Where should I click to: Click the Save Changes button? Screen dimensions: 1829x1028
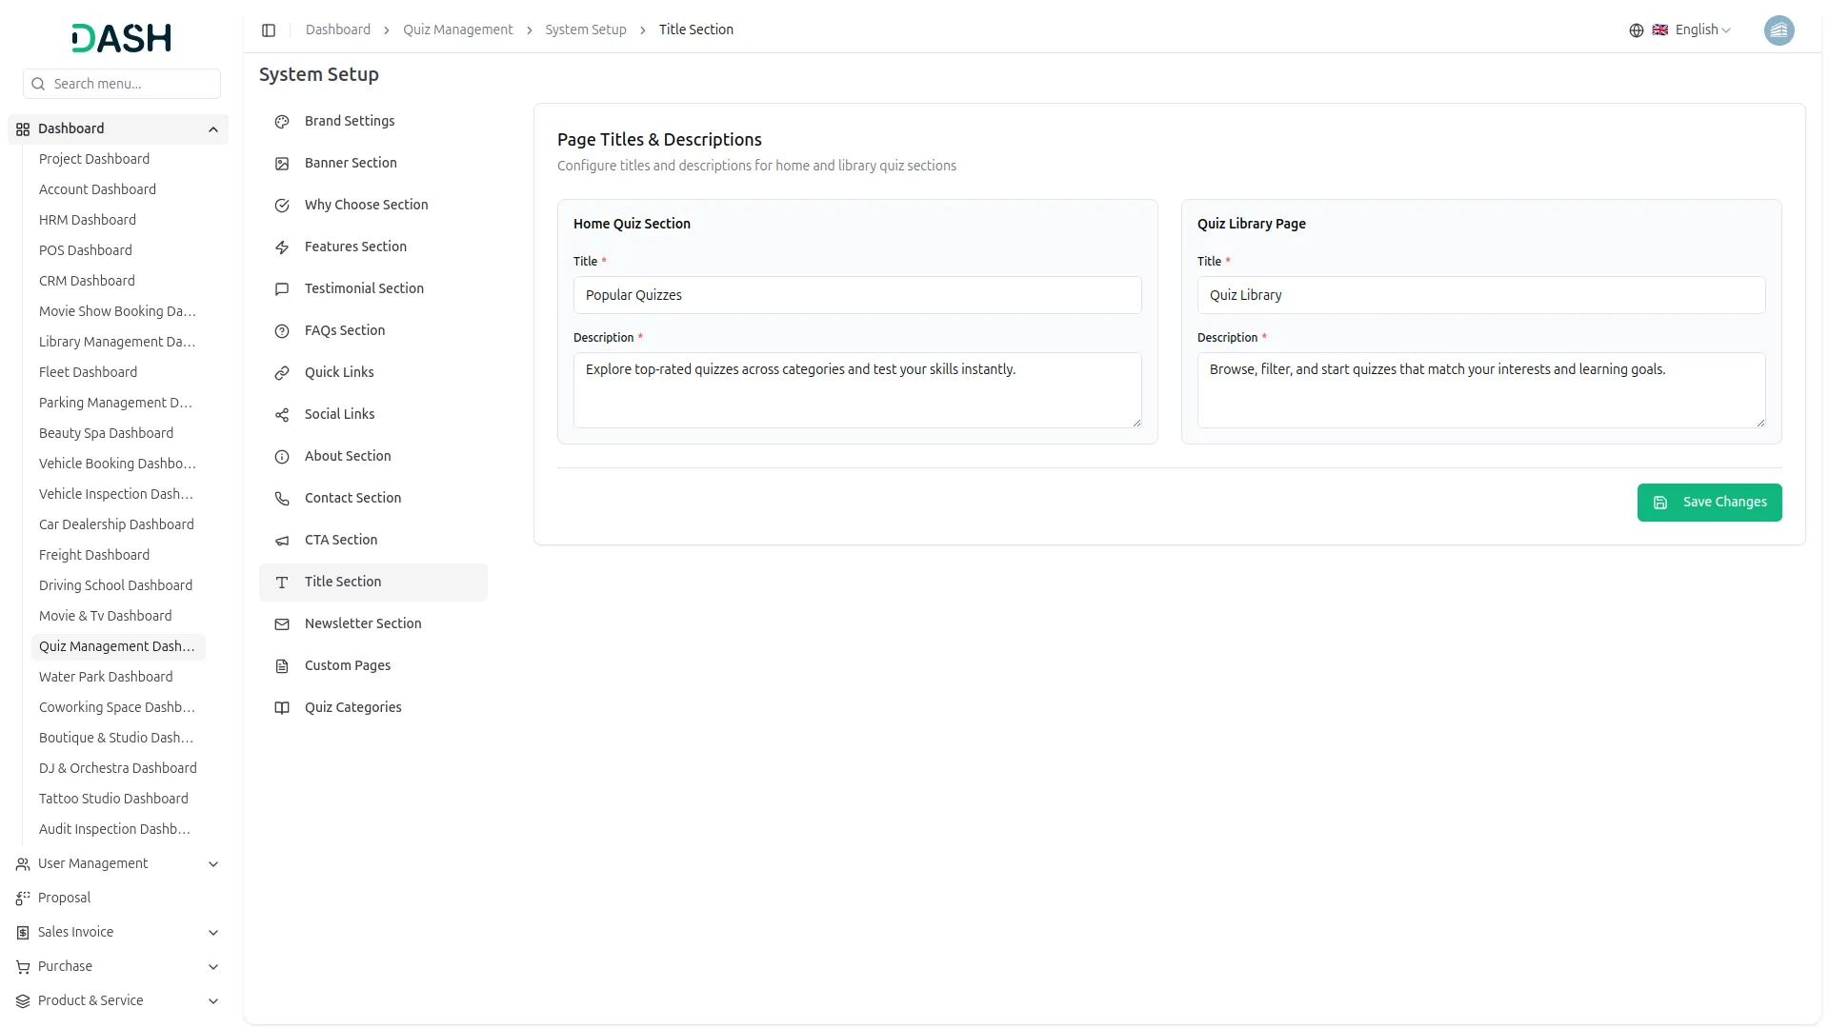click(1709, 503)
